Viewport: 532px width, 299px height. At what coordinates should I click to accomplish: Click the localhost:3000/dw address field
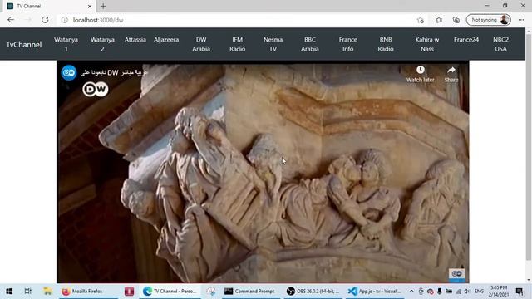click(98, 20)
